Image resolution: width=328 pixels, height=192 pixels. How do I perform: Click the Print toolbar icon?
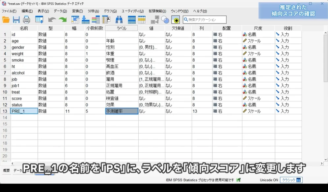tap(27, 20)
